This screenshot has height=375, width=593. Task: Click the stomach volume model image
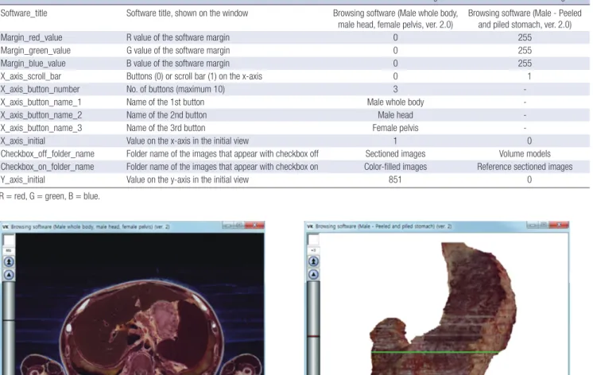click(444, 308)
